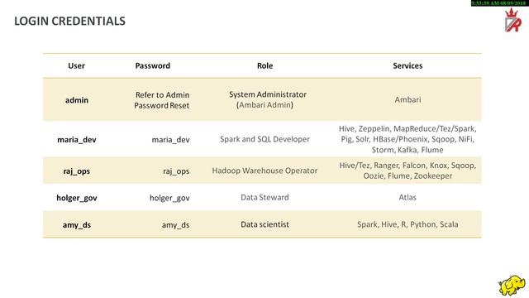Click the red crowned R logo
Viewport: 529px width, 298px height.
tap(512, 20)
